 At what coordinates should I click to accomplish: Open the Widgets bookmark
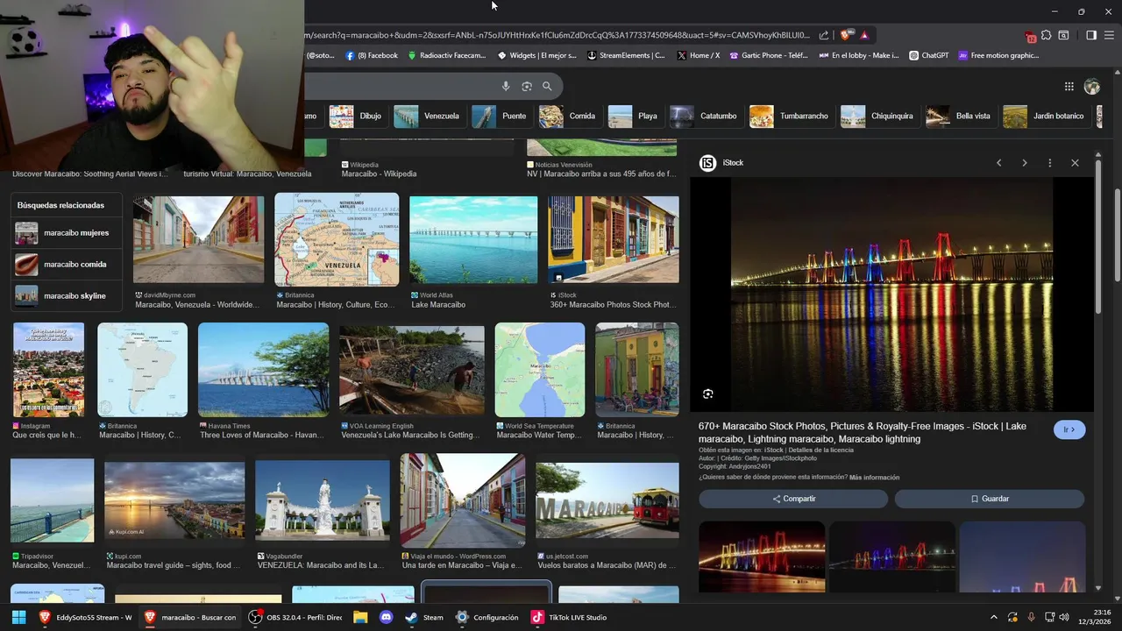pyautogui.click(x=537, y=55)
